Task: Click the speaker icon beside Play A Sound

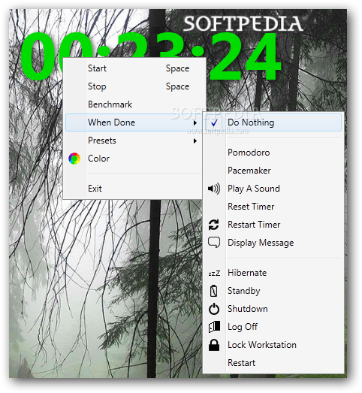Action: pos(214,189)
